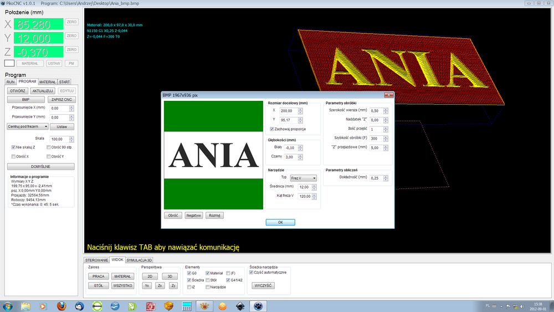
Task: Enable Obróć 90 stp. checkbox
Action: [48, 147]
